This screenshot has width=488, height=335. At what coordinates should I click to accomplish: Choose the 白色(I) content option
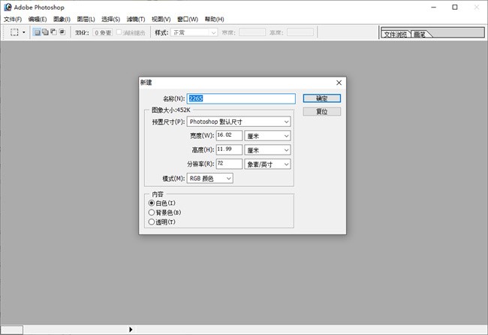tap(152, 203)
